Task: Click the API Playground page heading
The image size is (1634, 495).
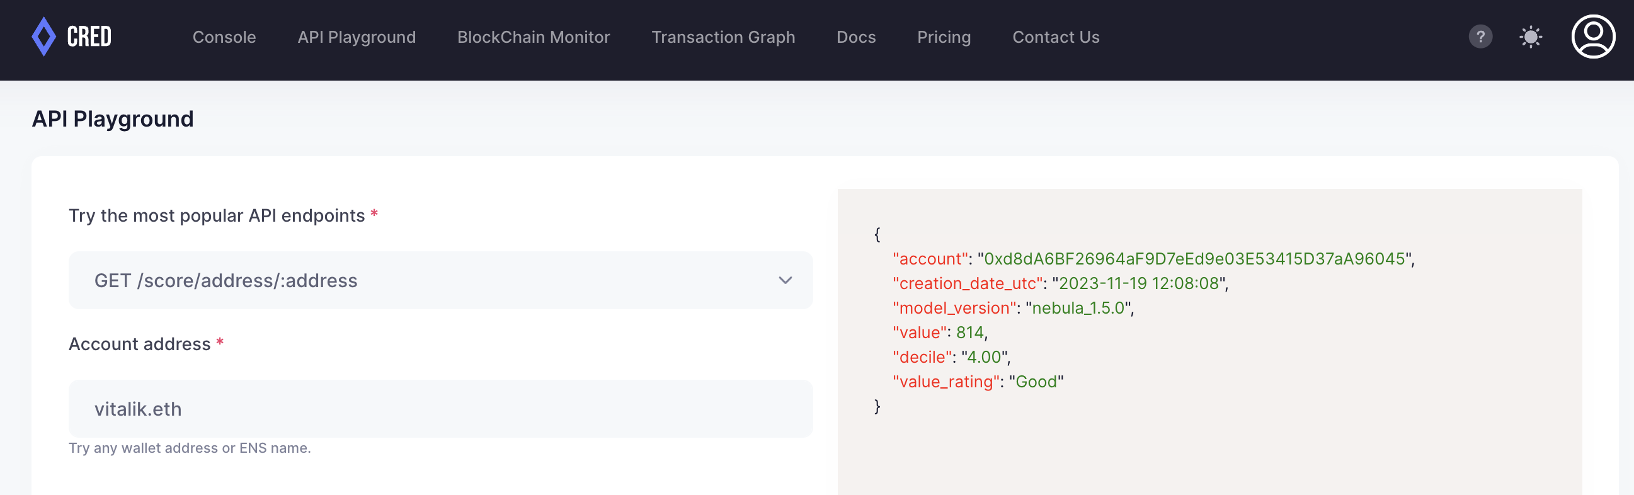Action: [113, 119]
